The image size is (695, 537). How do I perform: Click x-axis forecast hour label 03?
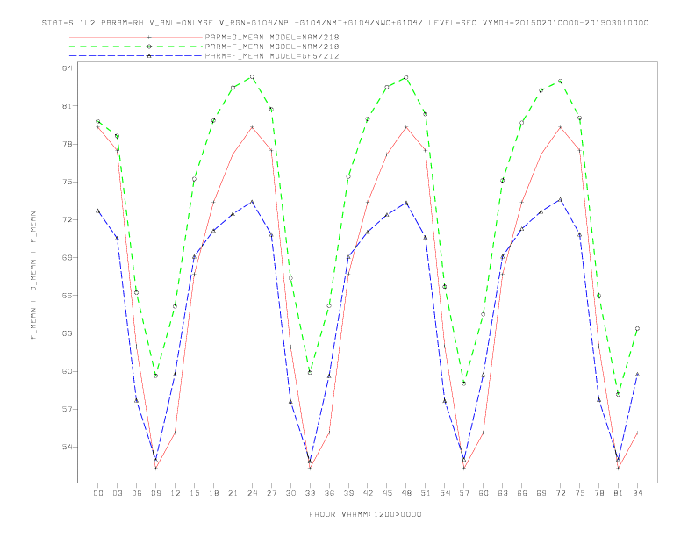(x=118, y=493)
